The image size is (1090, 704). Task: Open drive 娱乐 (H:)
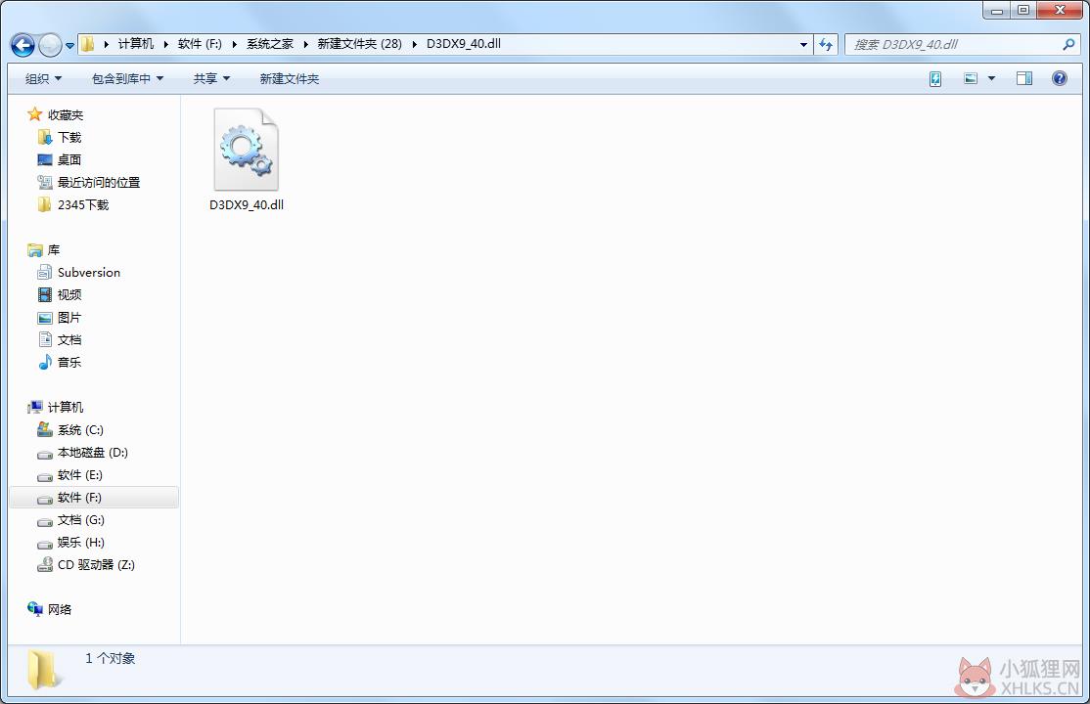coord(81,543)
